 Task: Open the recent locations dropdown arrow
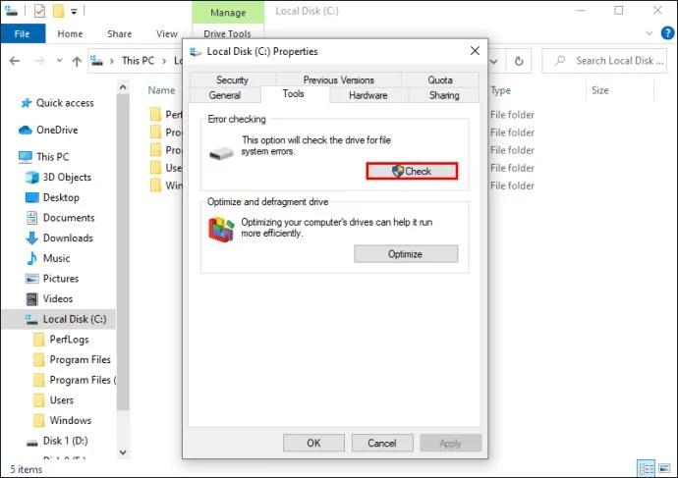point(59,61)
